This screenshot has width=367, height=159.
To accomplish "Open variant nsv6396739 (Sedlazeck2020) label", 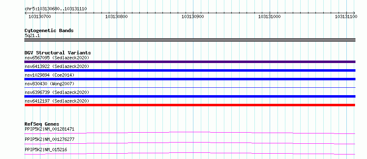I will pos(57,92).
